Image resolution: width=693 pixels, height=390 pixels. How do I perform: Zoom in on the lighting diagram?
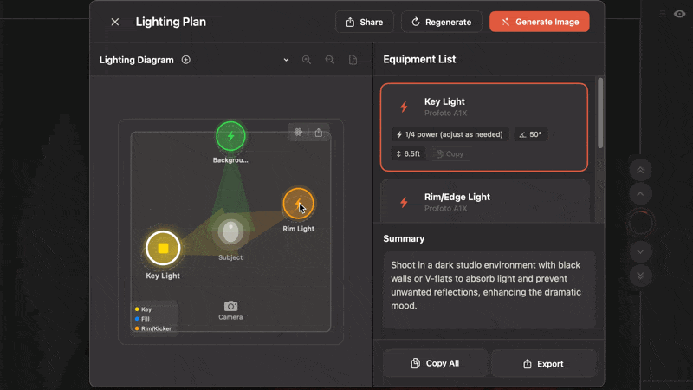coord(307,60)
